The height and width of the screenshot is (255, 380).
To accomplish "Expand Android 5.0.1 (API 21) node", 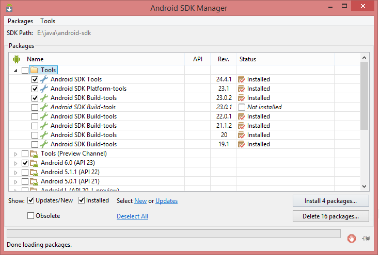I will click(x=16, y=182).
